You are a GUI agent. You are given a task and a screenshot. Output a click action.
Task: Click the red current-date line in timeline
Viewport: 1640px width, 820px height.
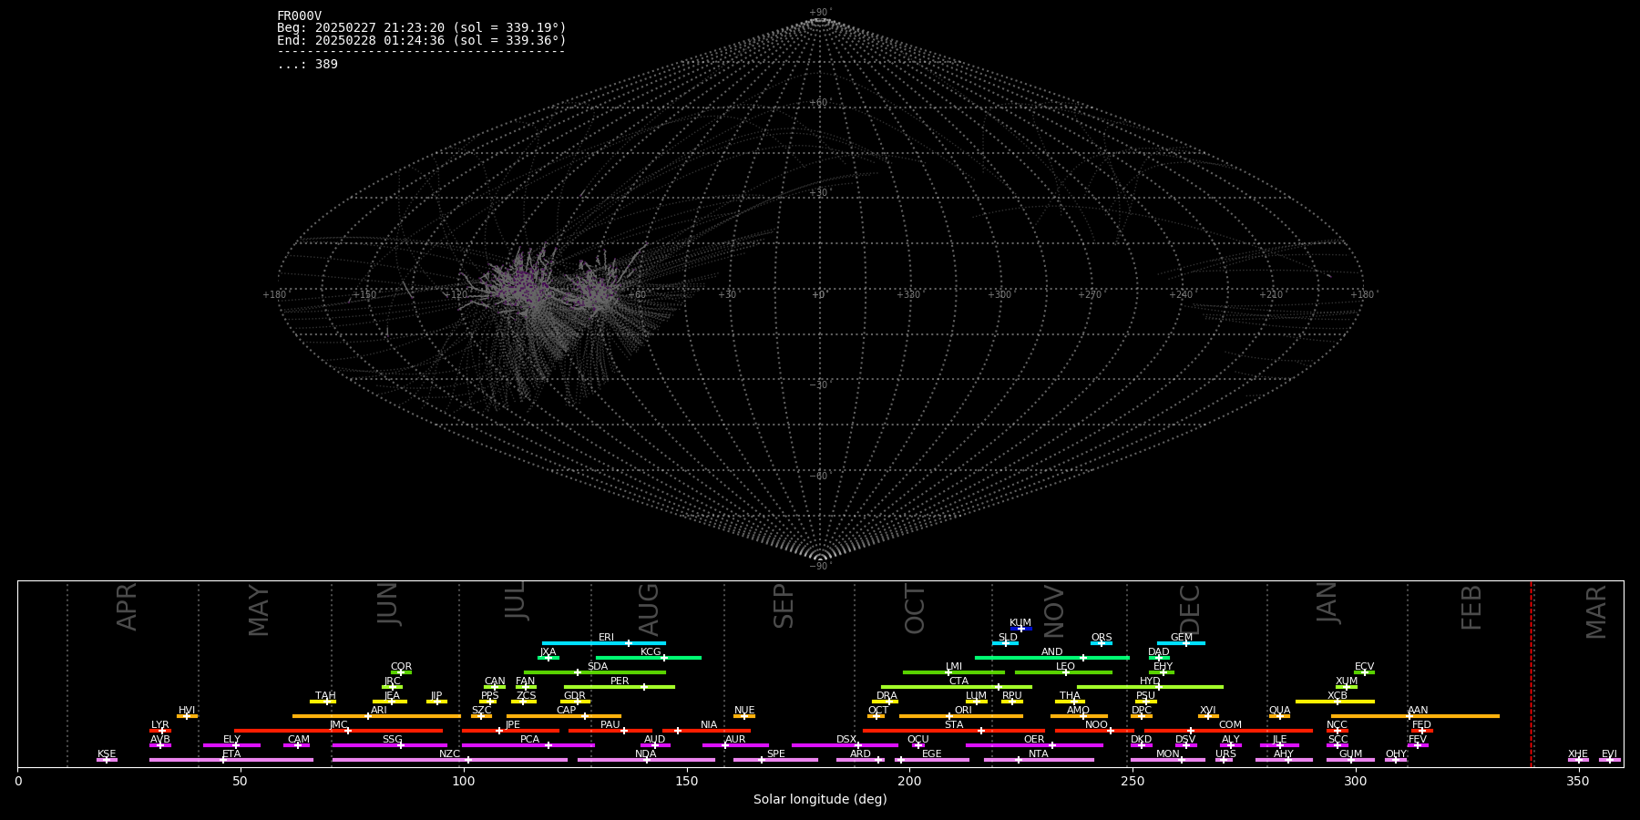tap(1532, 674)
